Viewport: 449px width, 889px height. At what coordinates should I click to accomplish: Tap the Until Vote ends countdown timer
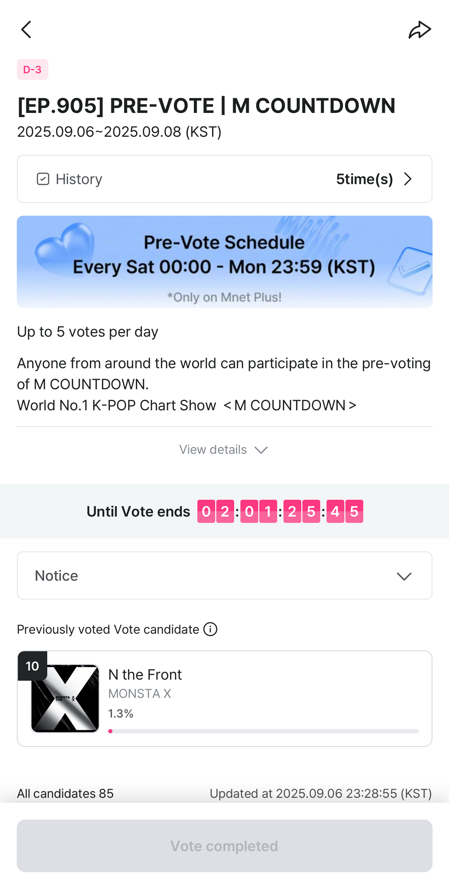click(x=280, y=511)
